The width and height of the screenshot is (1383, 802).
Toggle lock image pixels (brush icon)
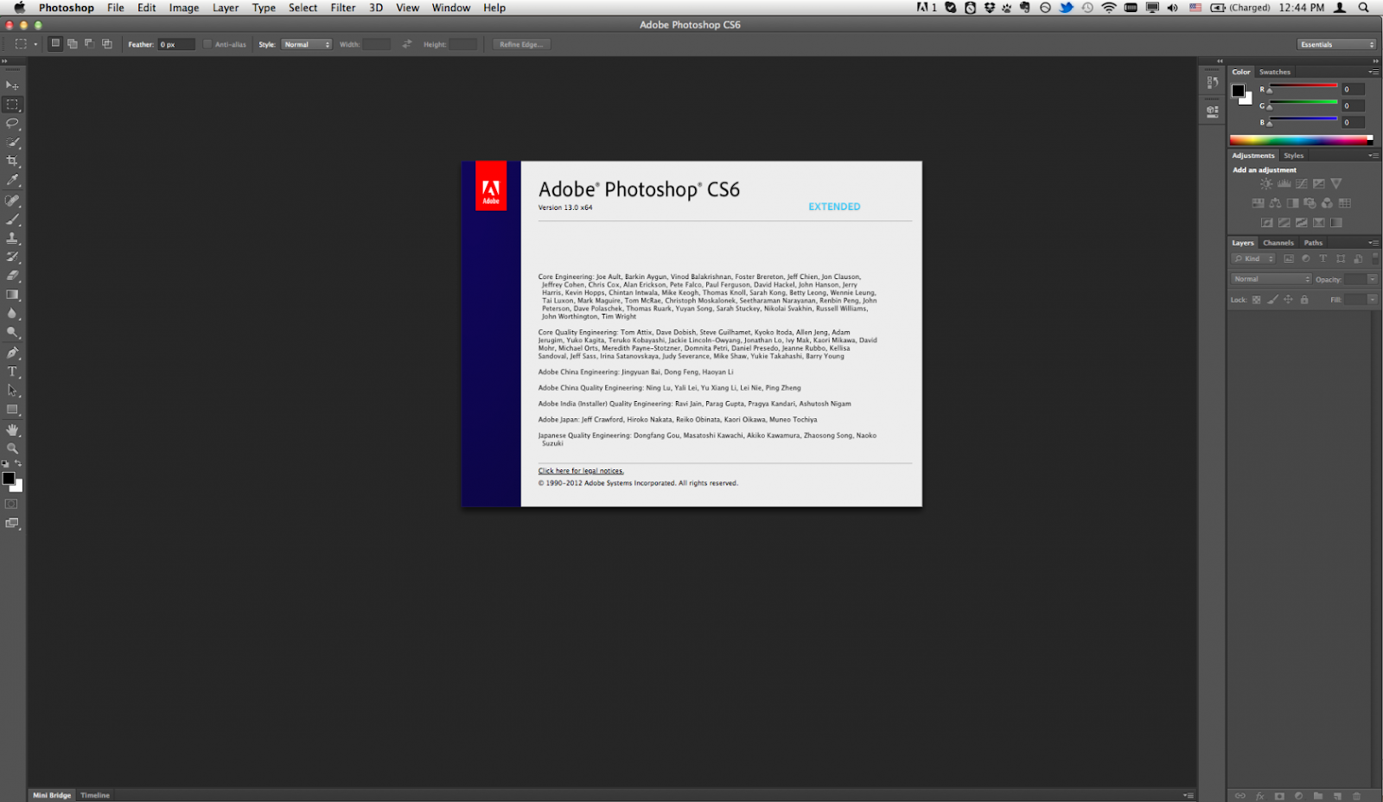tap(1272, 300)
